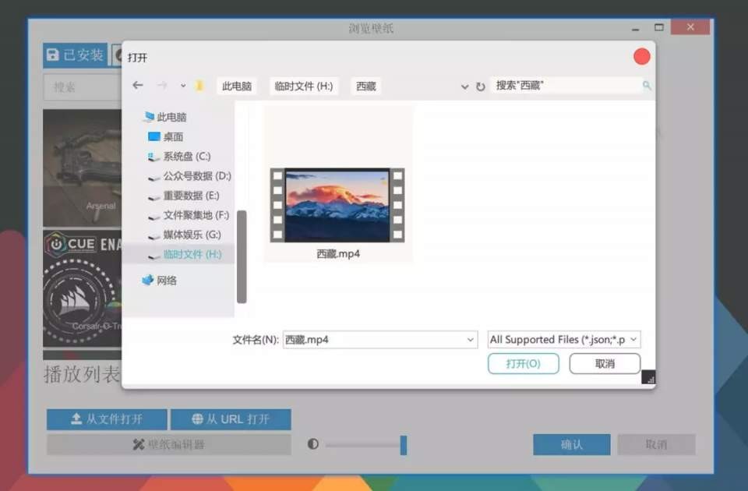Open the All Supported Files type dropdown
748x491 pixels.
633,340
